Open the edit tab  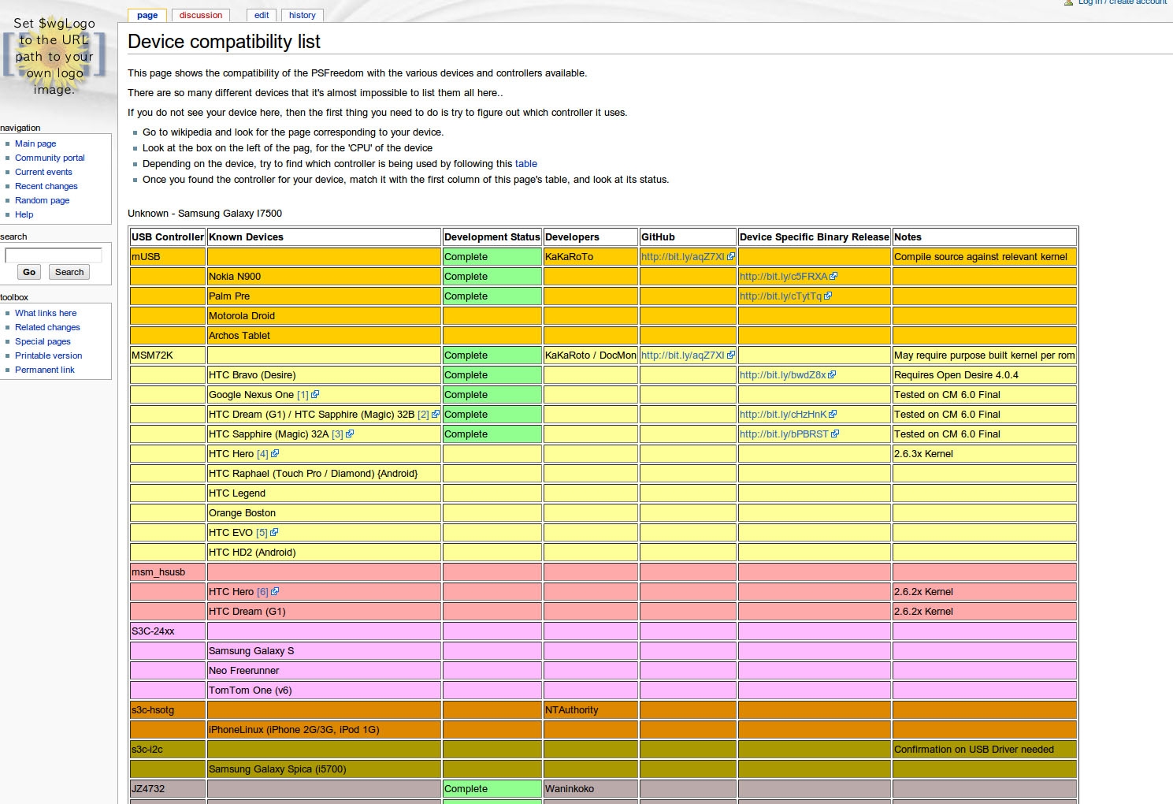pyautogui.click(x=262, y=15)
